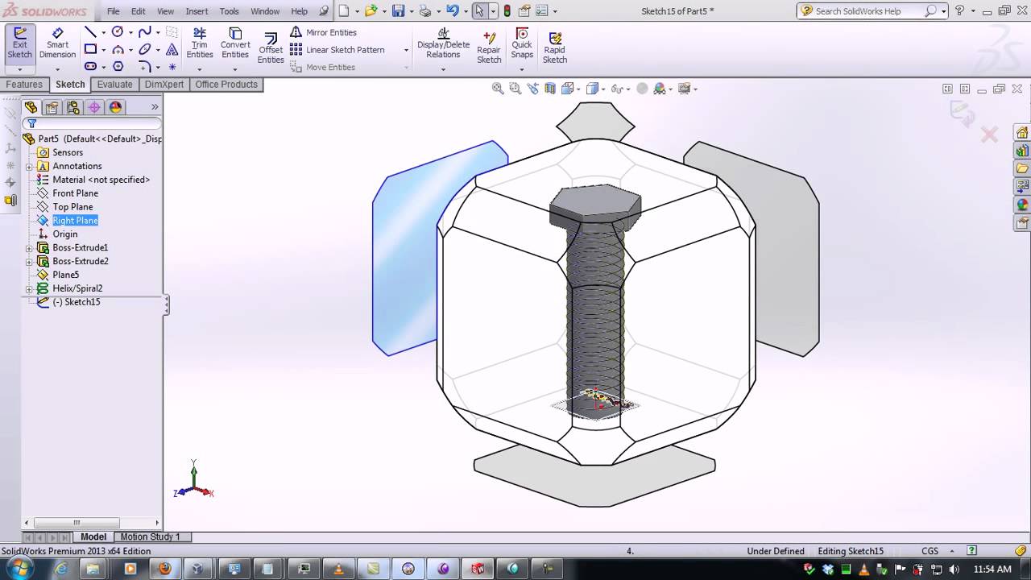Viewport: 1031px width, 580px height.
Task: Expand the Boss-Extrude1 feature node
Action: (29, 248)
